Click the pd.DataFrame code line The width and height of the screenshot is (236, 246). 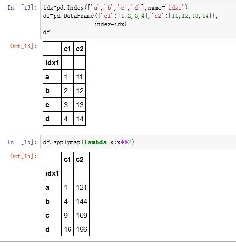130,16
